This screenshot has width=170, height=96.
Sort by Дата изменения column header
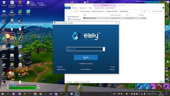click(x=116, y=15)
